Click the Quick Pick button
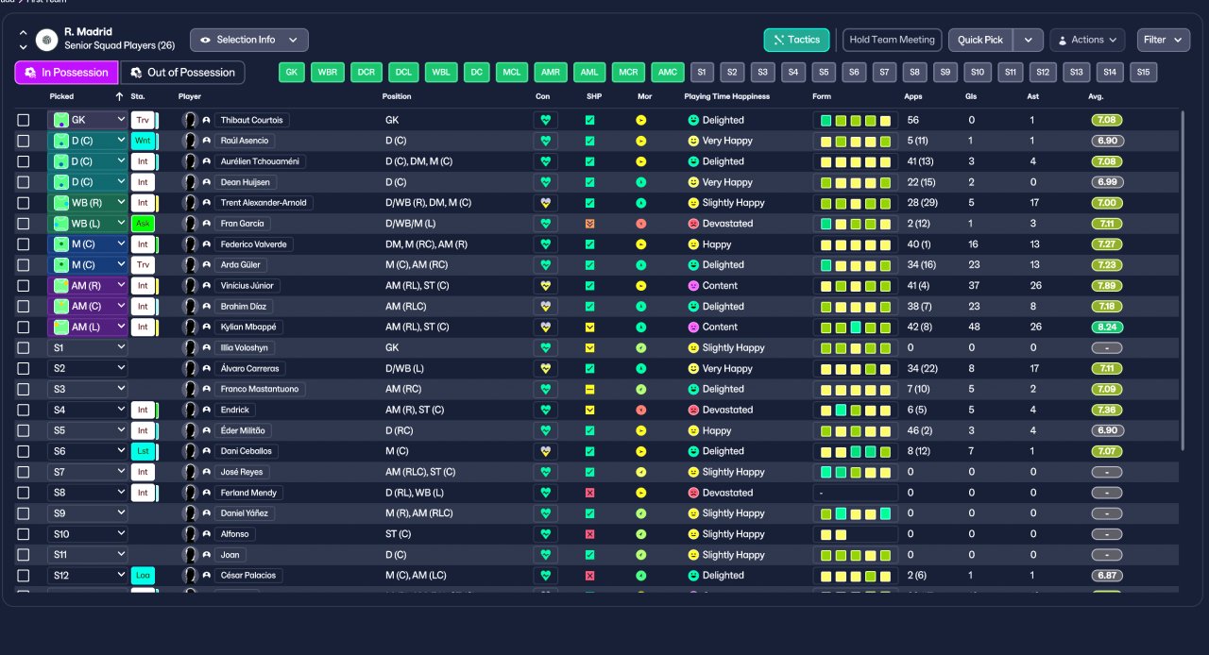This screenshot has height=655, width=1209. click(x=980, y=40)
